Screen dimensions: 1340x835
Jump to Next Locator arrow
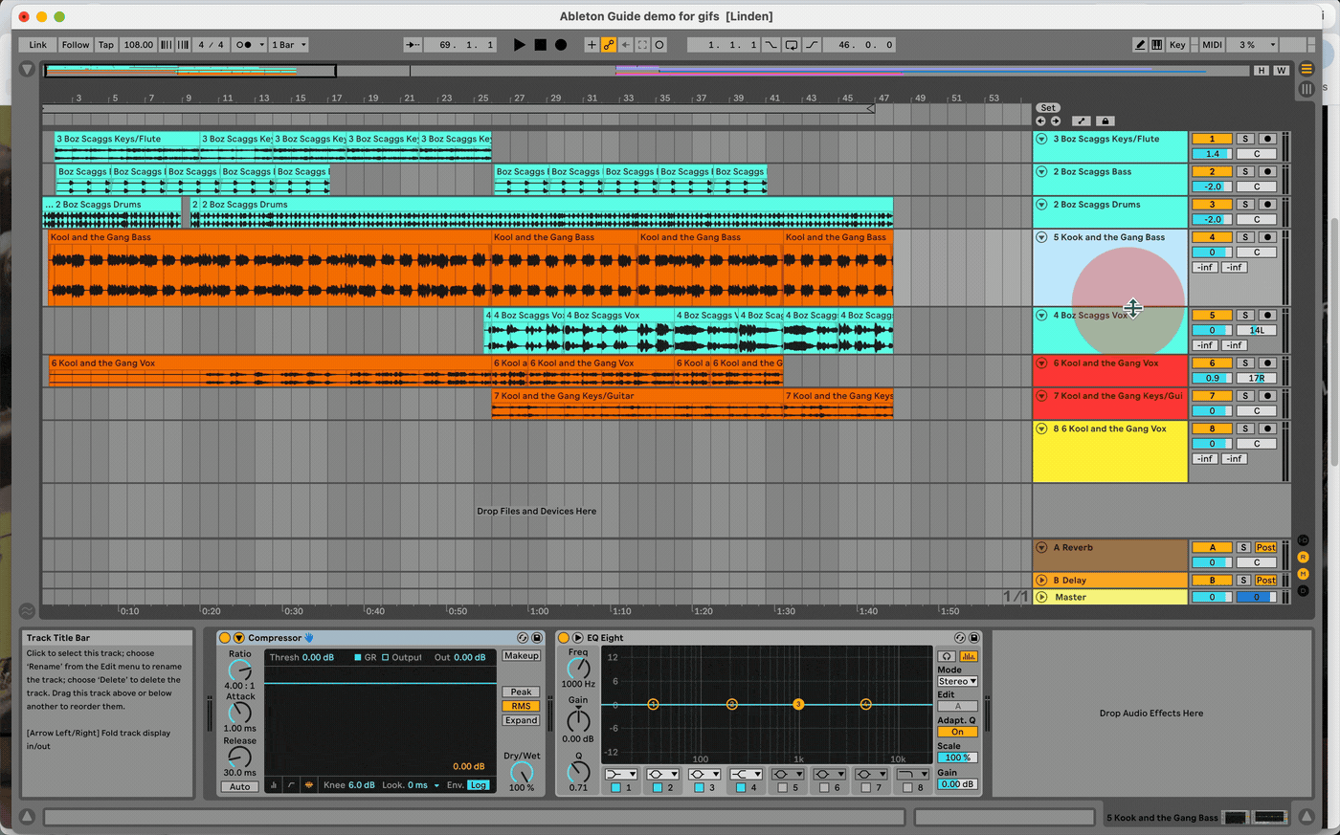(x=1055, y=121)
